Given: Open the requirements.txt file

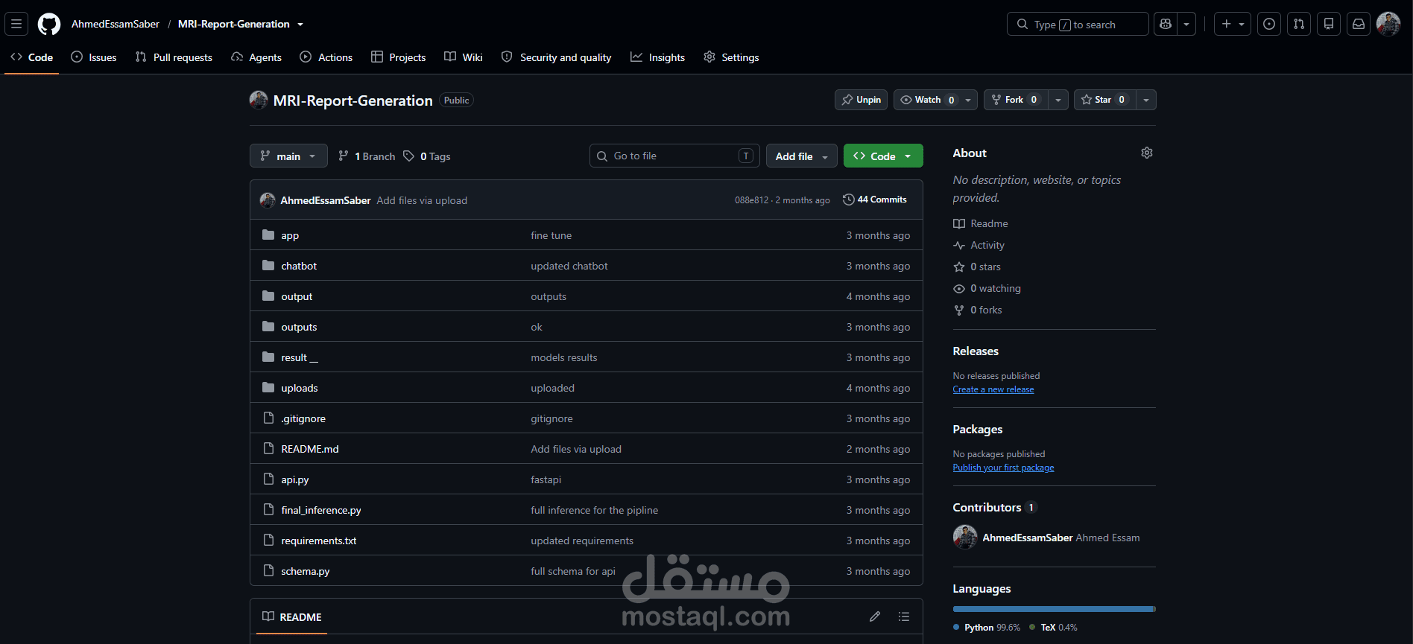Looking at the screenshot, I should coord(319,541).
